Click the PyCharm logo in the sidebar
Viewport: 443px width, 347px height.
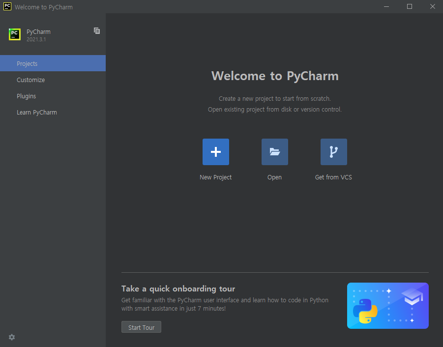pos(15,34)
